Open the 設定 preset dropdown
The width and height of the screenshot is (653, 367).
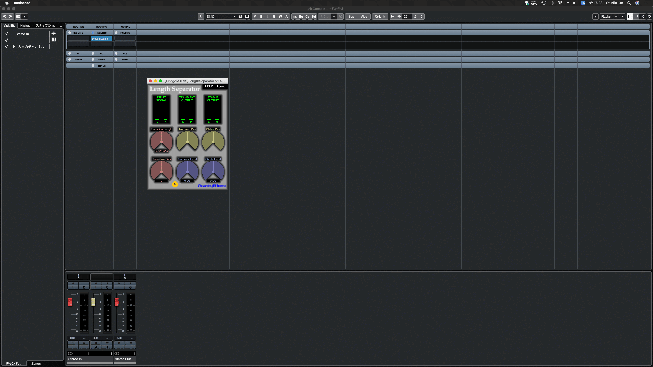pyautogui.click(x=221, y=16)
